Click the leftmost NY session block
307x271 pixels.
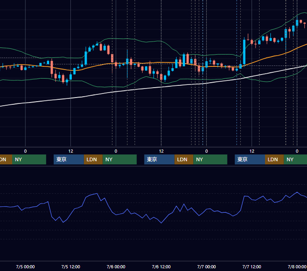(x=29, y=159)
